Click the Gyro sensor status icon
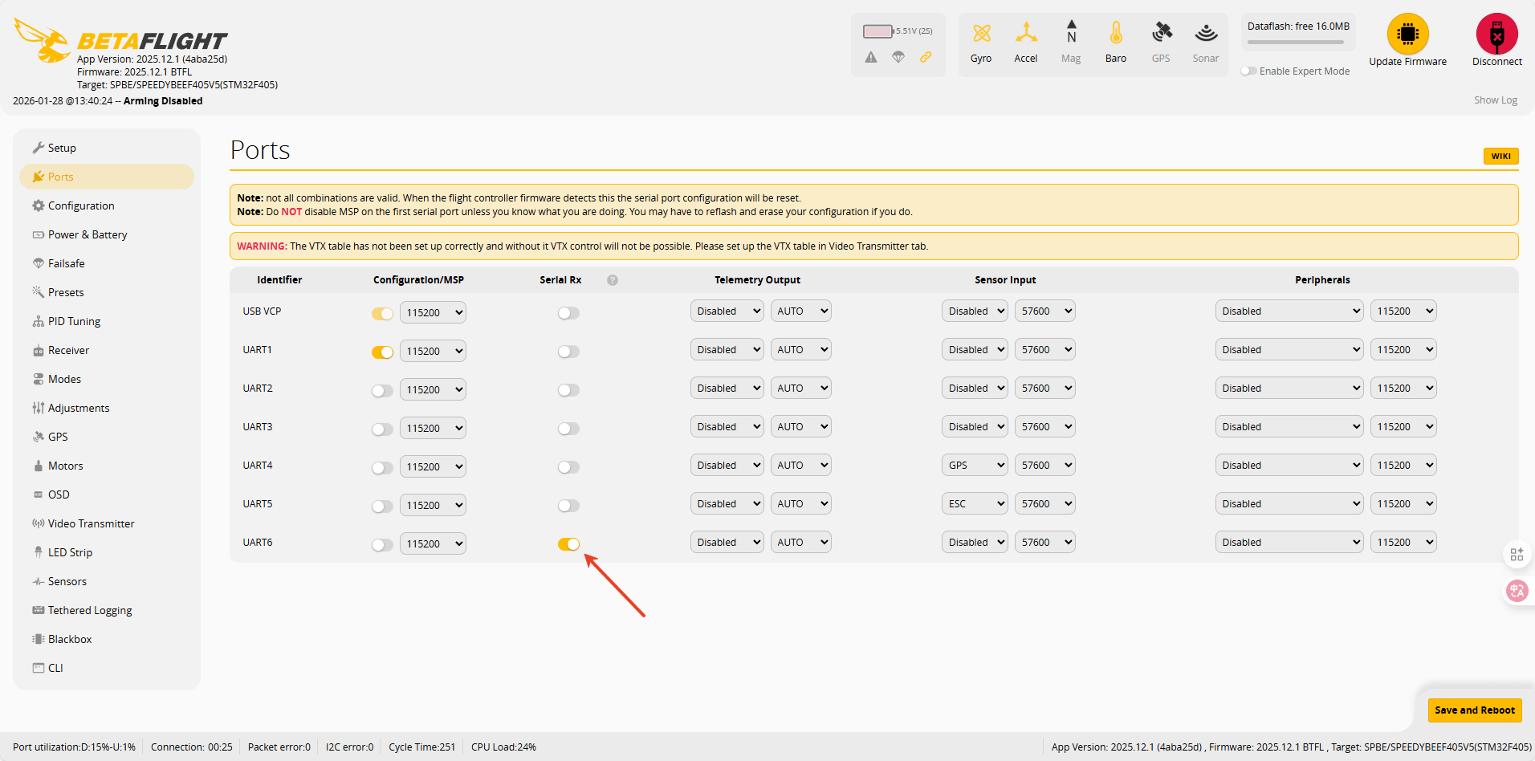Image resolution: width=1535 pixels, height=761 pixels. coord(981,34)
